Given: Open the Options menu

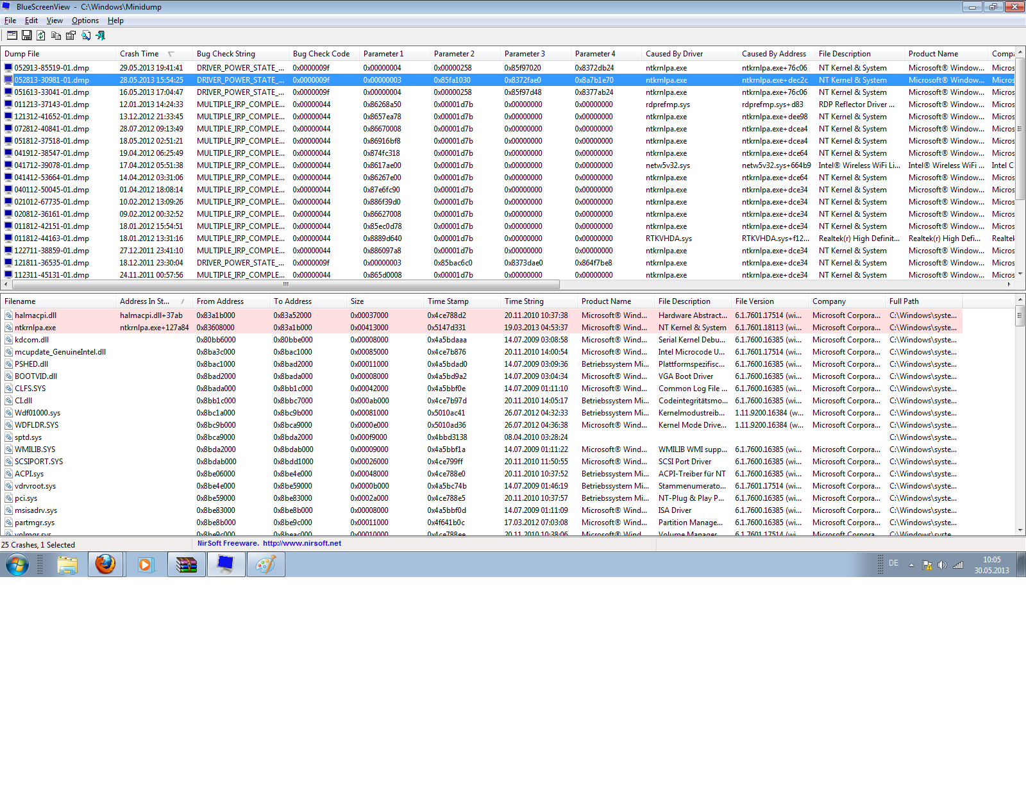Looking at the screenshot, I should pyautogui.click(x=85, y=21).
